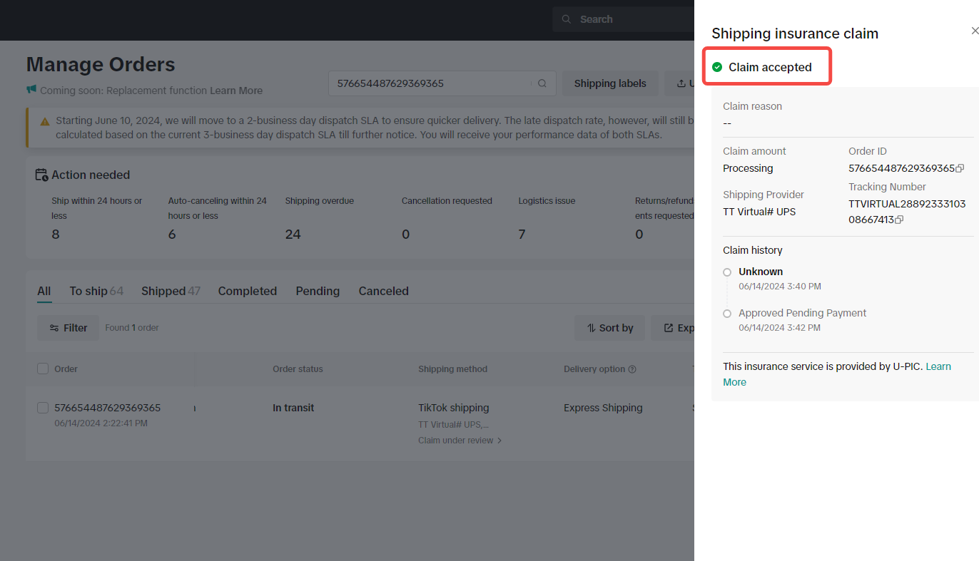The width and height of the screenshot is (979, 561).
Task: Open the Filter options
Action: coord(69,328)
